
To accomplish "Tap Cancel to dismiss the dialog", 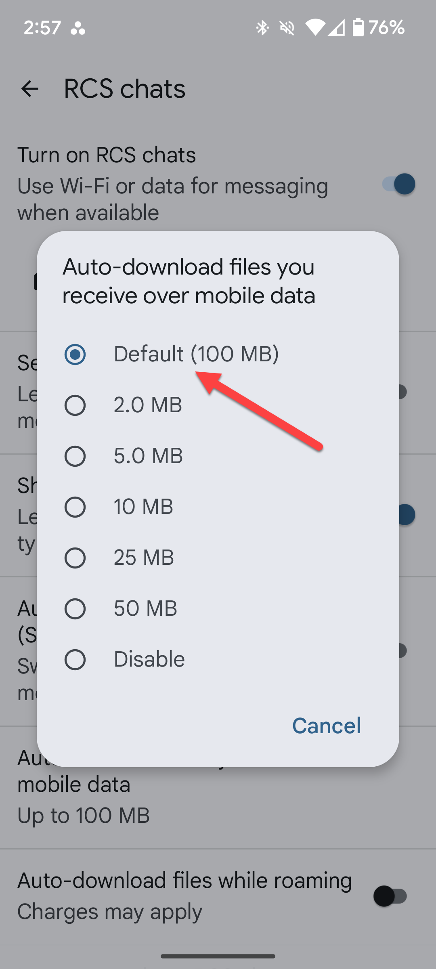I will coord(326,726).
